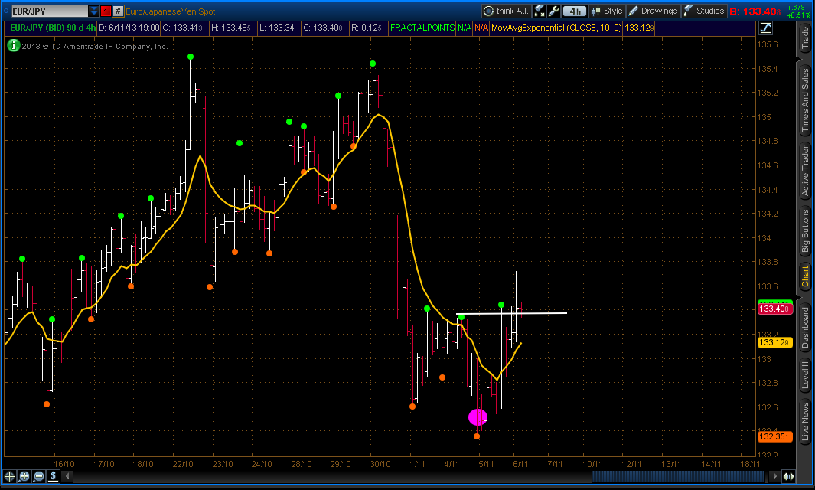Toggle the red number 1 indicator box
Screen dimensions: 815x490
tap(106, 11)
